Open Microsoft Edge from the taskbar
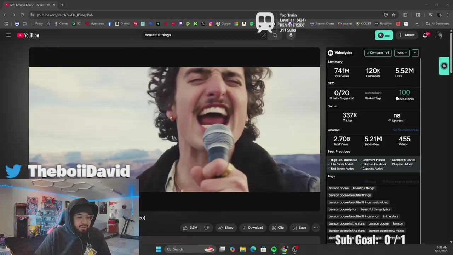453x255 pixels. (x=253, y=249)
